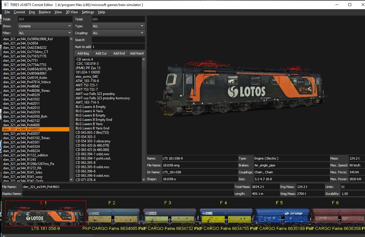Open the Consist menu
This screenshot has width=365, height=237.
(x=19, y=12)
